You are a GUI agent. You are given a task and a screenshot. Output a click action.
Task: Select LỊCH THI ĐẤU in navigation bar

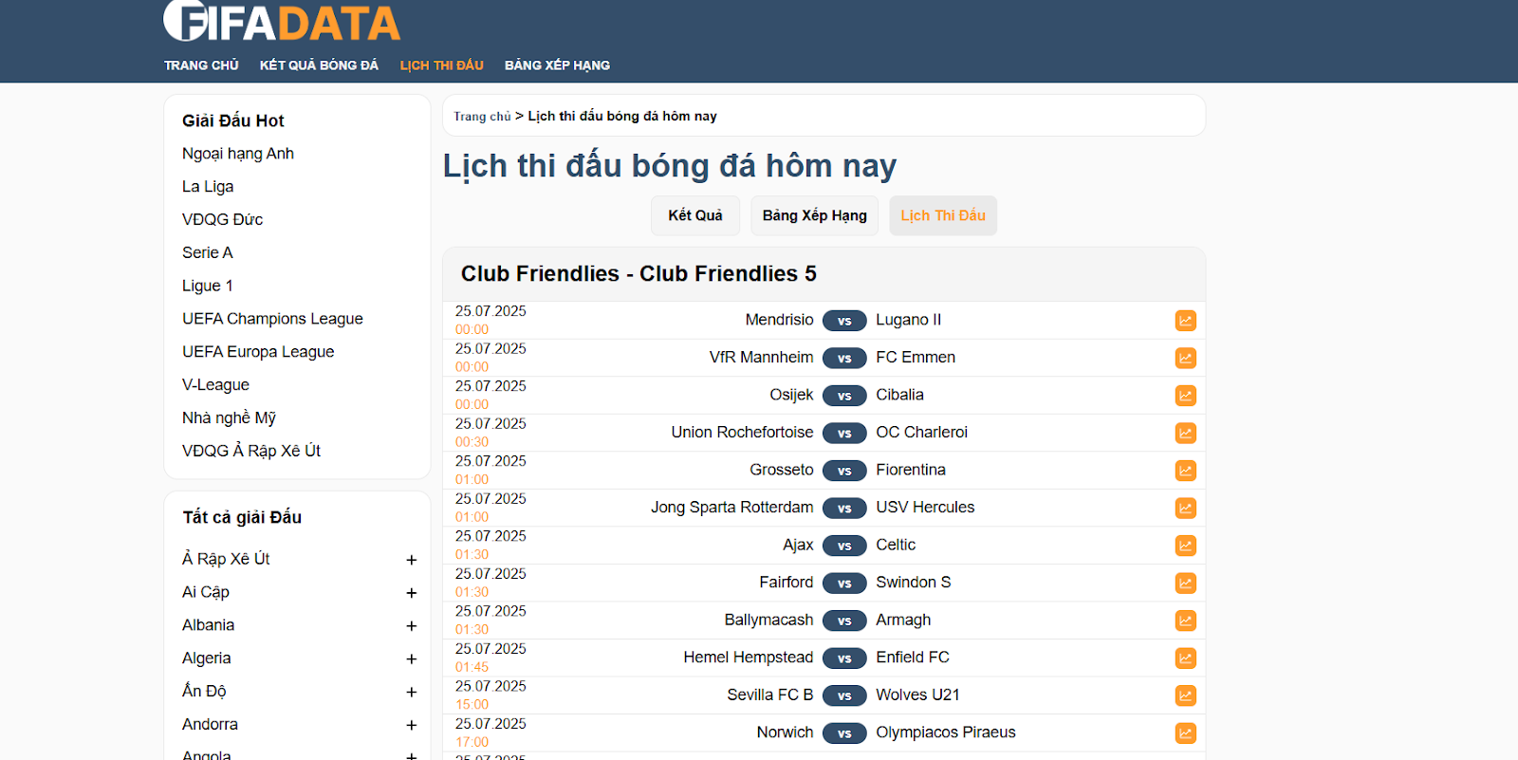pyautogui.click(x=441, y=65)
